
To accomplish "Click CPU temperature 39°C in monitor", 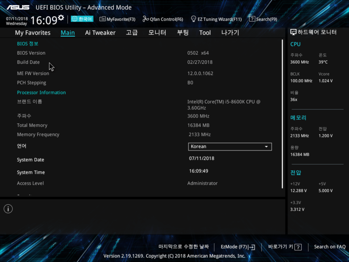I will point(323,62).
